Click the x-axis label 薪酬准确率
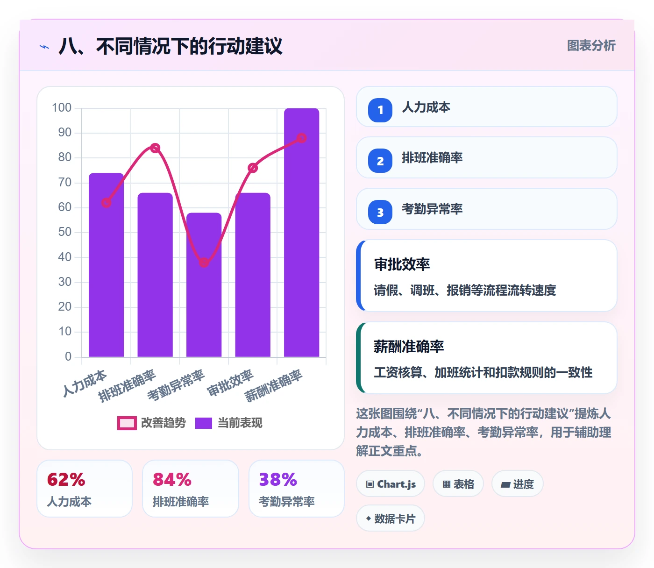The height and width of the screenshot is (568, 654). [x=274, y=386]
